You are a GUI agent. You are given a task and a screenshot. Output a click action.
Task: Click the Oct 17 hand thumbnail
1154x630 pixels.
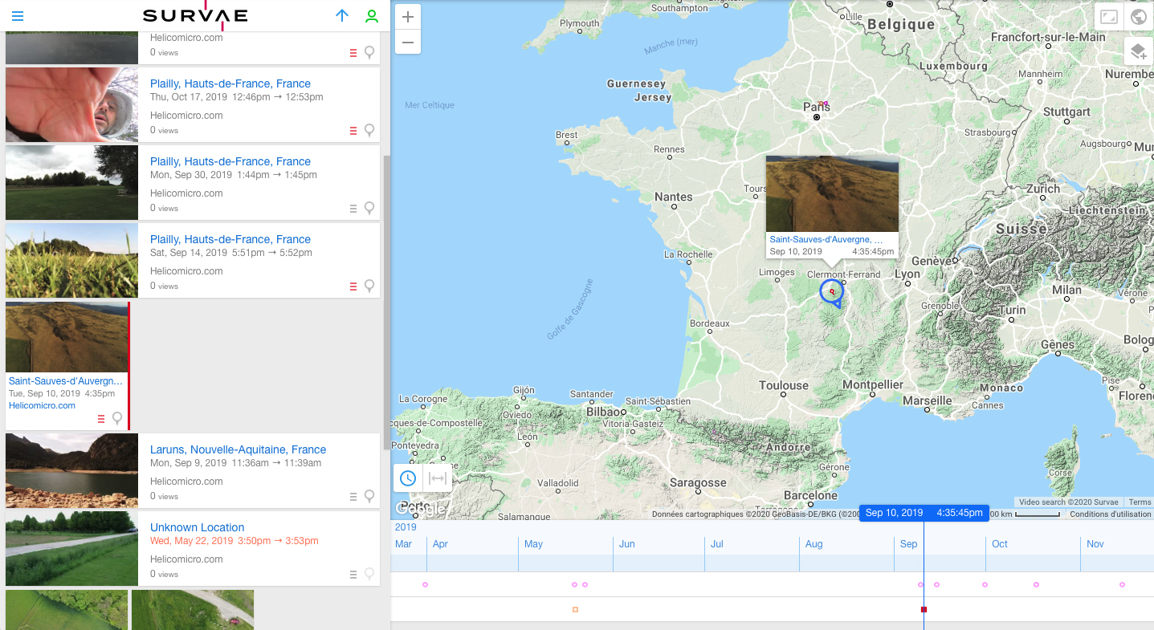71,104
